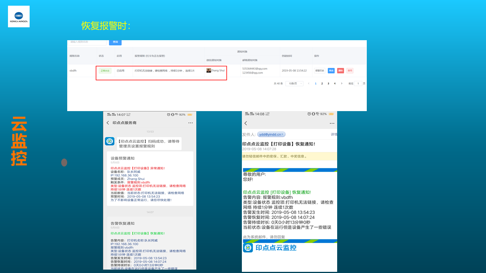Screen dimensions: 486x273
Task: Click the Konica Minolta logo
Action: pyautogui.click(x=19, y=17)
